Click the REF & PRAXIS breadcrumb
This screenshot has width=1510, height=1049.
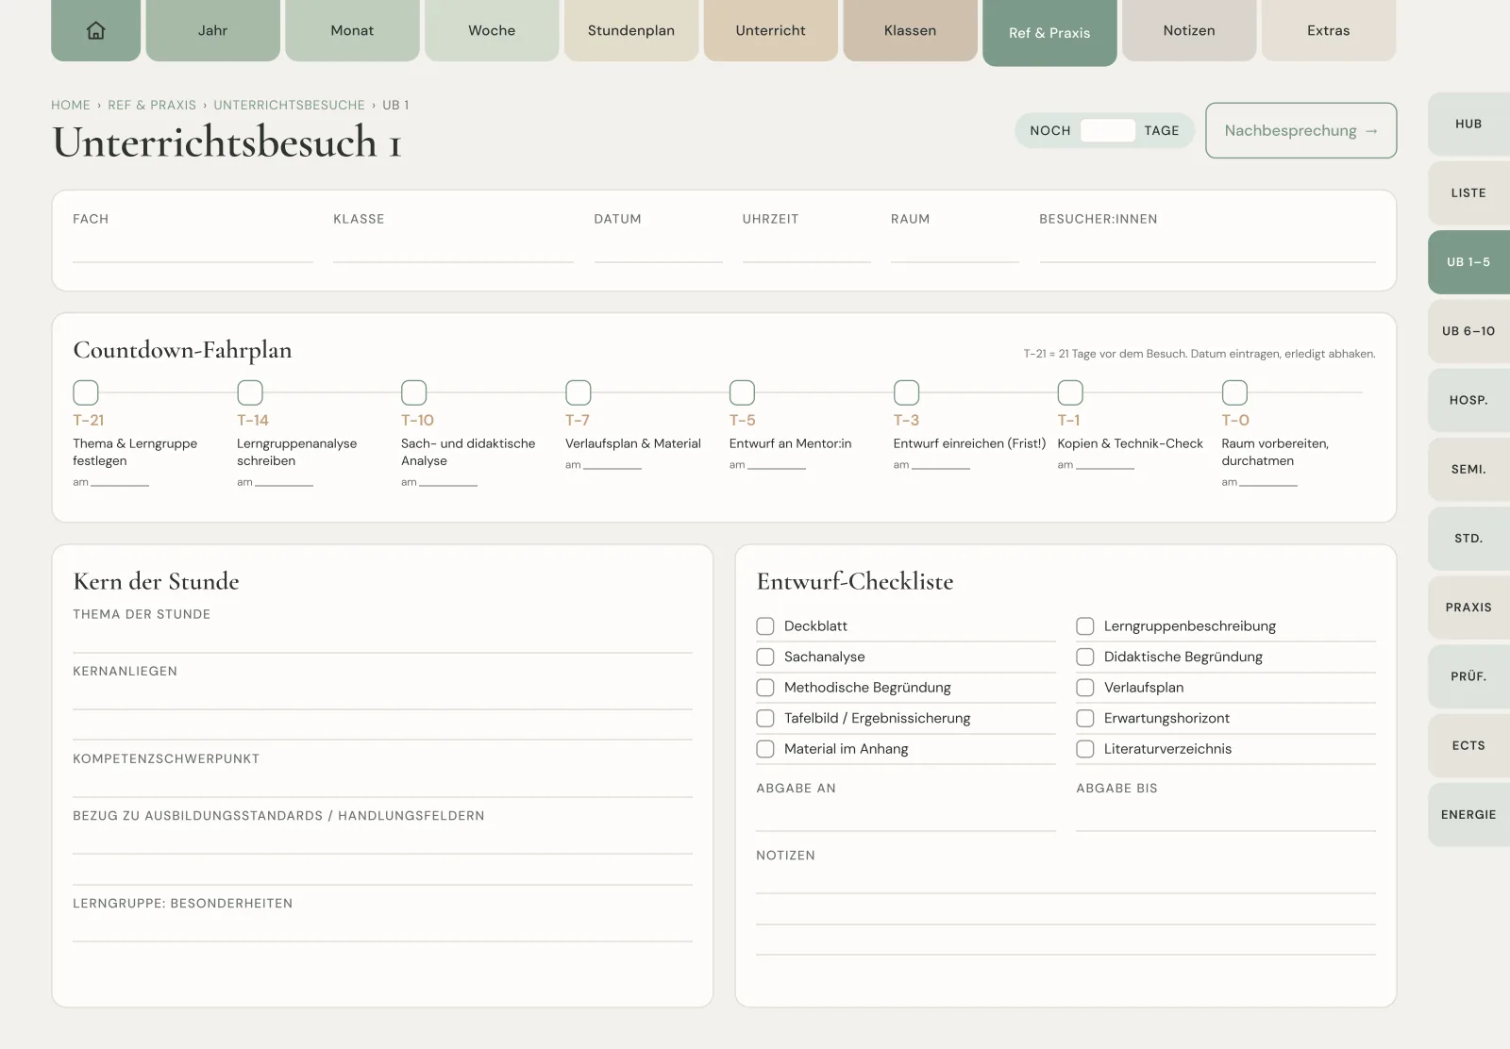152,105
